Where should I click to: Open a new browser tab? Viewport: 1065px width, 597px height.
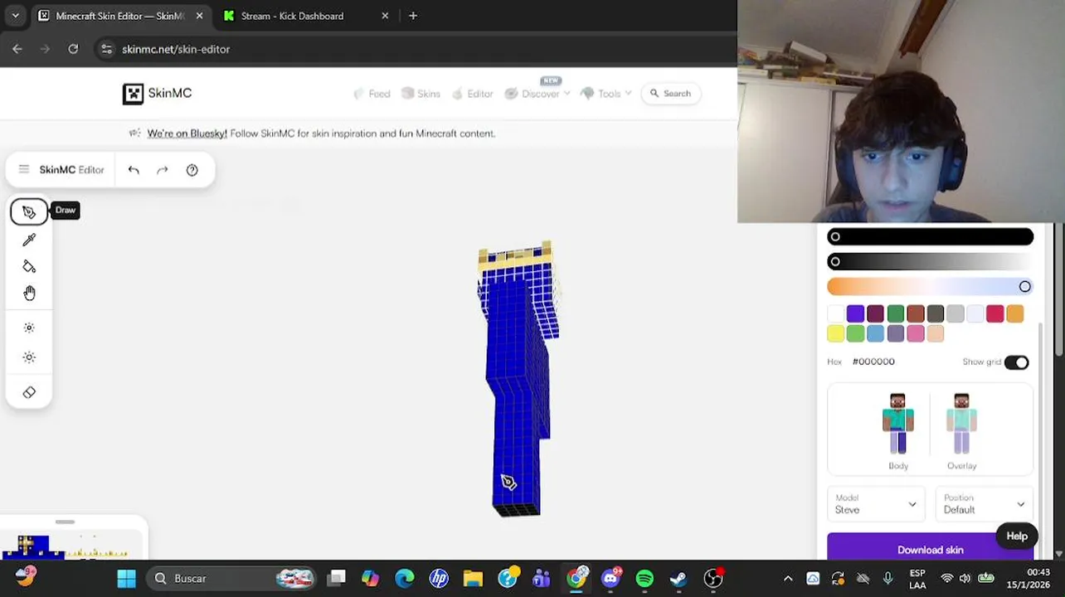[x=413, y=16]
